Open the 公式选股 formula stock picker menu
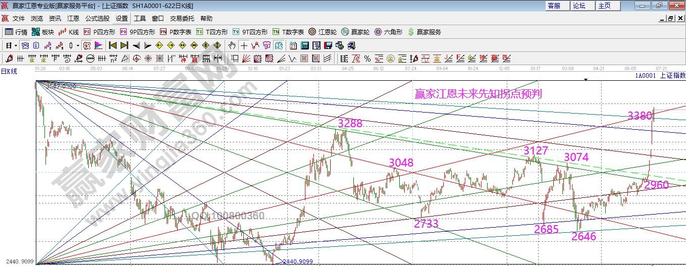This screenshot has width=686, height=266. 97,18
